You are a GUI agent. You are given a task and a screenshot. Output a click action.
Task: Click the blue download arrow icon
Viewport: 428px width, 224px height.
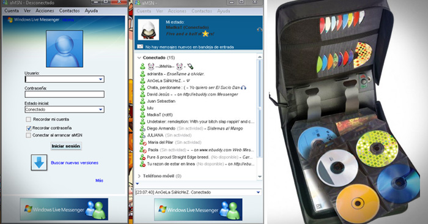(x=39, y=163)
